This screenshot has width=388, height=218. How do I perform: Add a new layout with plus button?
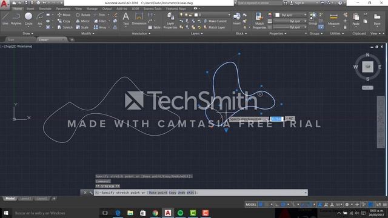coord(54,199)
